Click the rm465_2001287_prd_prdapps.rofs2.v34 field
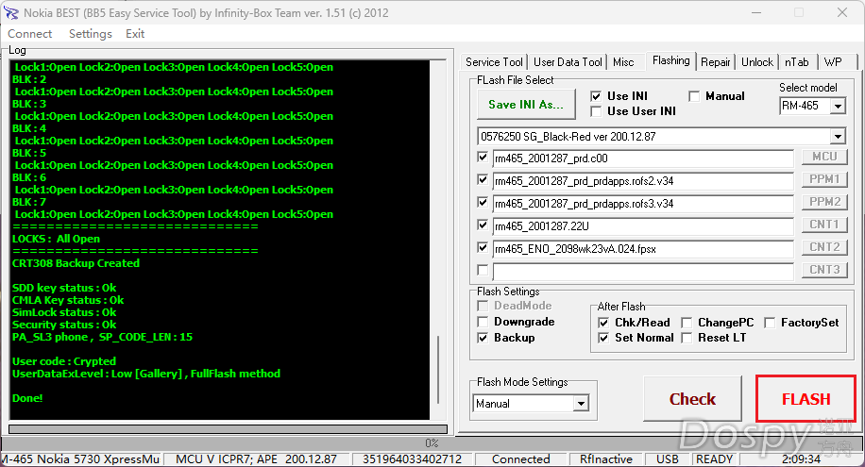The height and width of the screenshot is (467, 865). (643, 181)
